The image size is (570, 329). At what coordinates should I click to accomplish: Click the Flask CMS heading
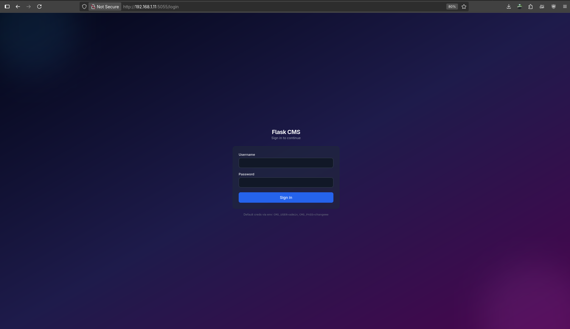click(286, 132)
